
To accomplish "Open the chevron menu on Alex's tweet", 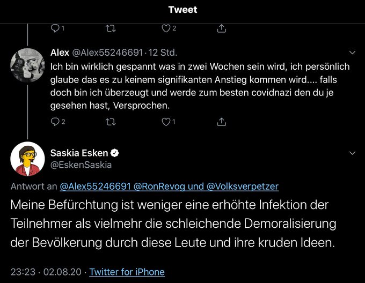I will pos(352,53).
